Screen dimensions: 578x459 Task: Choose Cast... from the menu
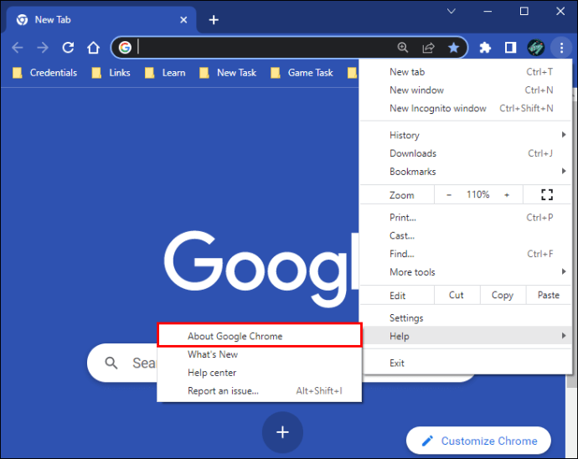point(466,235)
